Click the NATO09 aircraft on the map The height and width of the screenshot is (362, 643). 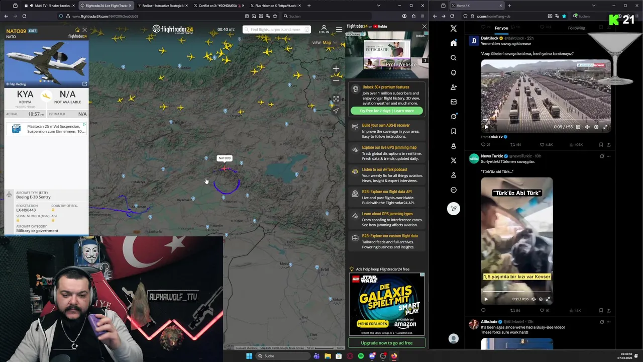(225, 168)
